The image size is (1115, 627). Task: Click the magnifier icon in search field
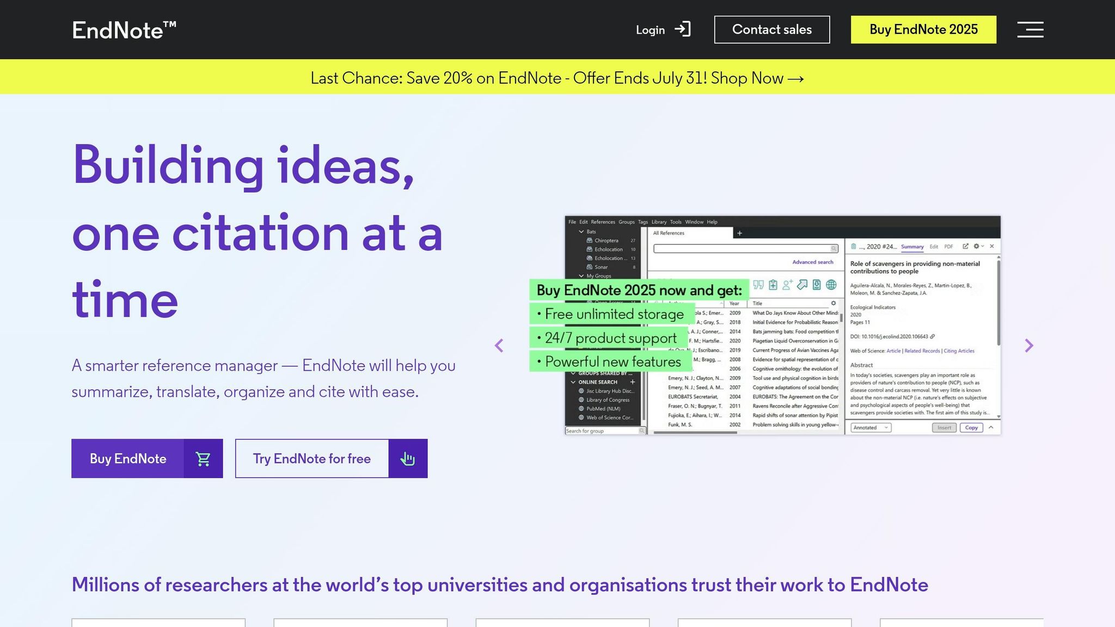tap(834, 249)
